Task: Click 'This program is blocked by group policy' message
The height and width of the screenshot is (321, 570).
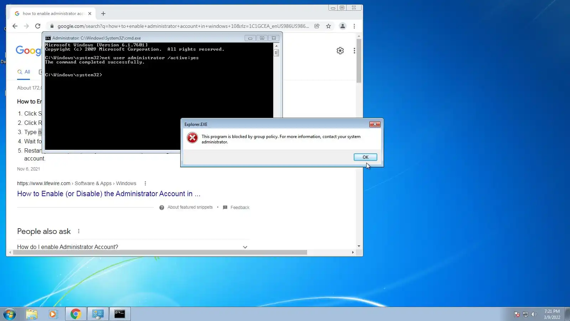Action: point(281,139)
